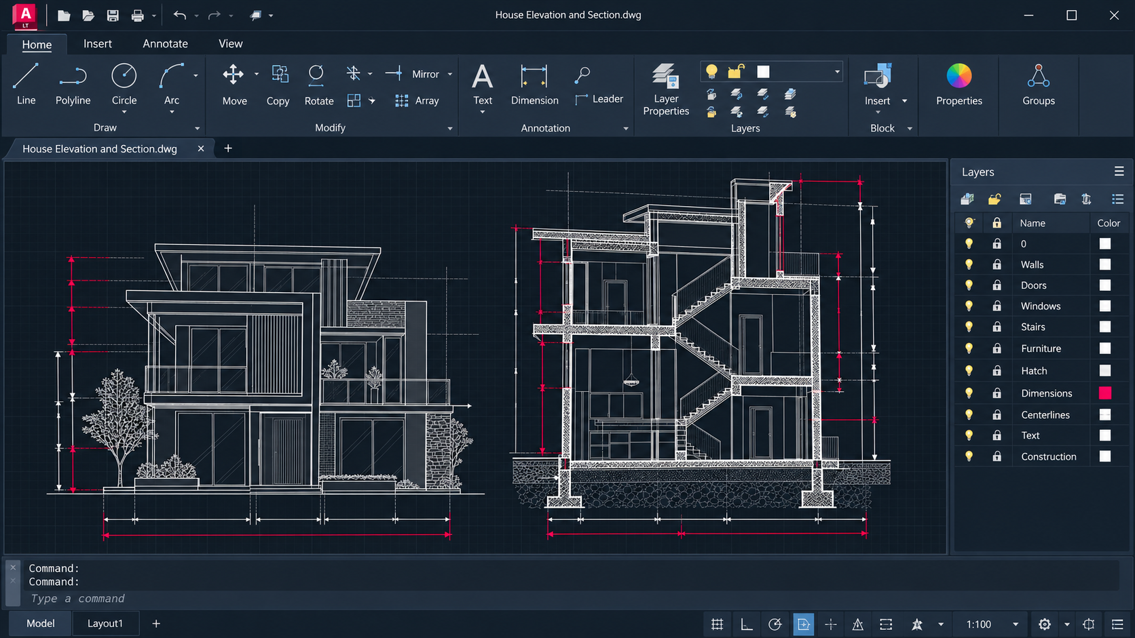Toggle lock on the Windows layer
This screenshot has height=638, width=1135.
point(997,306)
